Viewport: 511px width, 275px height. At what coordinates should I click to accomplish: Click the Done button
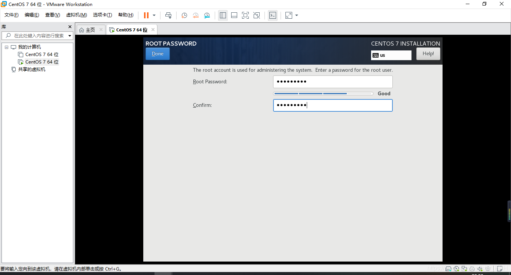click(x=157, y=54)
